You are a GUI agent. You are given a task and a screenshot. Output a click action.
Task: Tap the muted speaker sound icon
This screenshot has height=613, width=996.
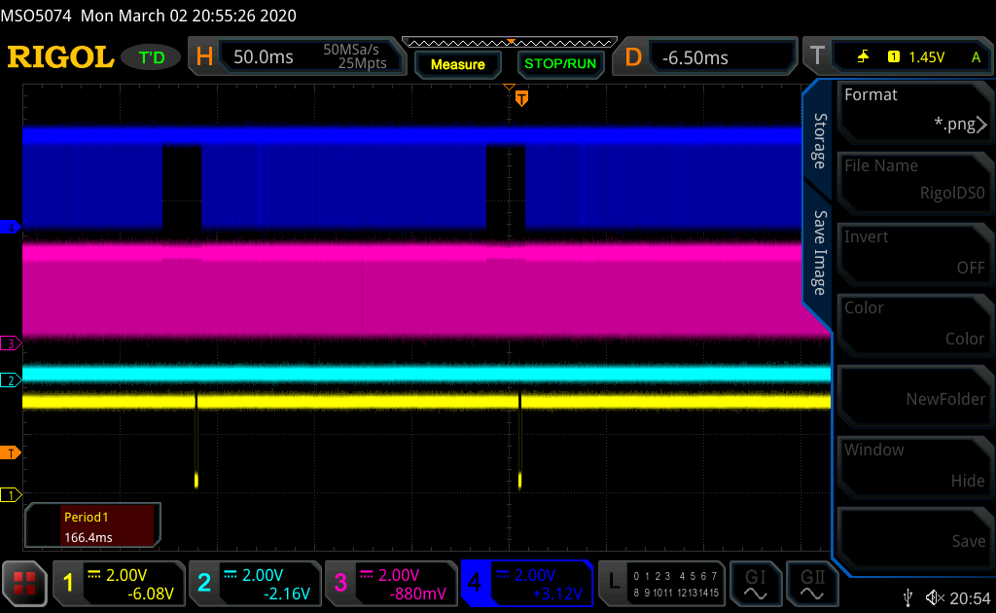935,597
